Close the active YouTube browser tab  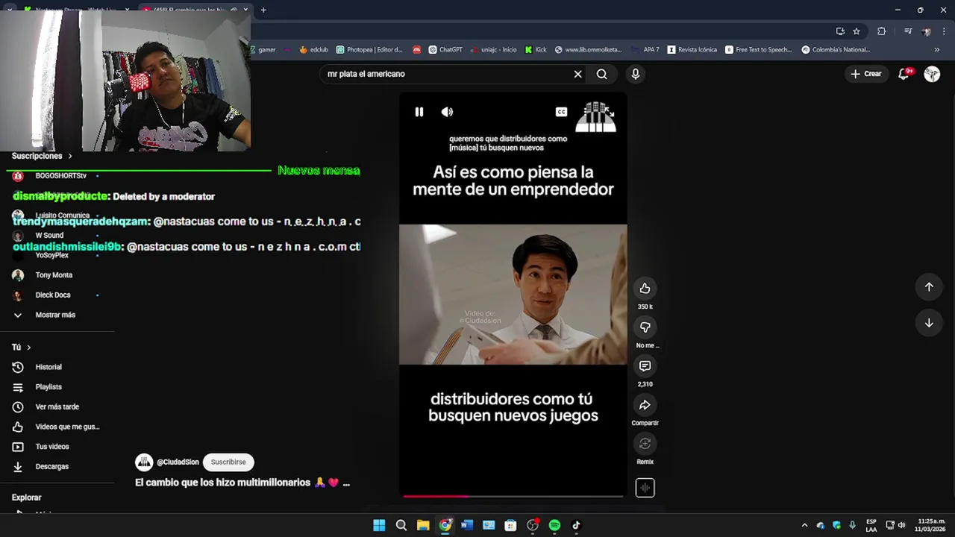[245, 10]
